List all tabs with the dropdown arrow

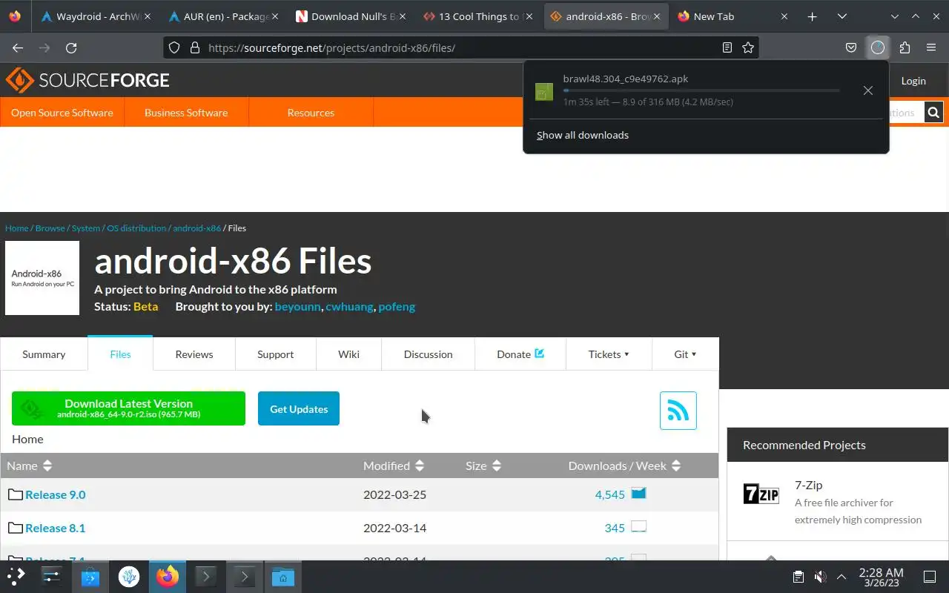tap(842, 16)
